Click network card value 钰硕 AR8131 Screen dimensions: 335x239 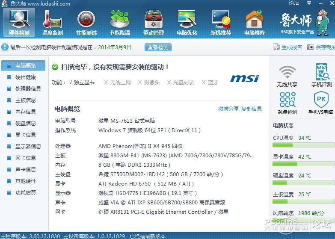coord(163,212)
